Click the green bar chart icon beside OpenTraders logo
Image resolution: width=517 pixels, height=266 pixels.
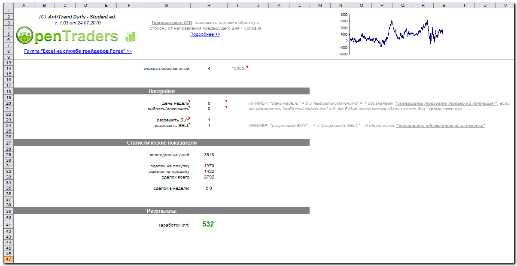(130, 36)
